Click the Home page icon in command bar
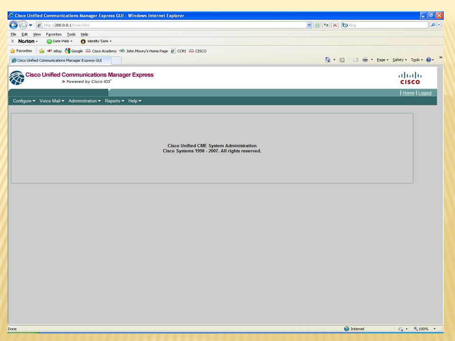 pyautogui.click(x=328, y=60)
